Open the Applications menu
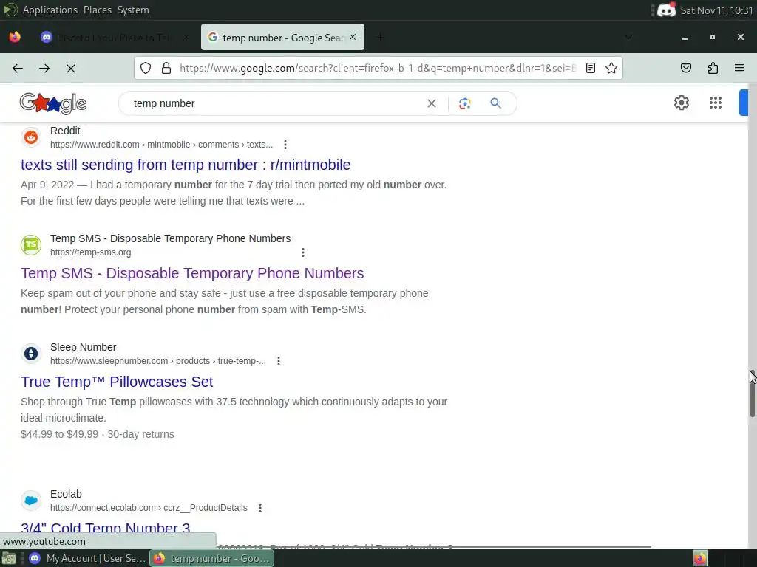Viewport: 757px width, 567px height. point(50,10)
